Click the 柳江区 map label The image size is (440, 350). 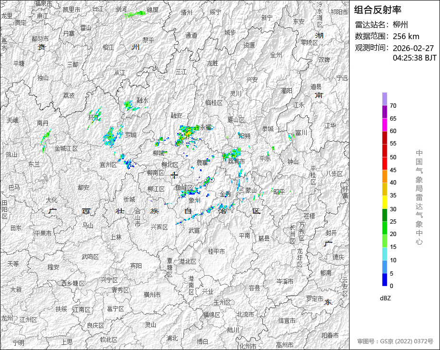pyautogui.click(x=156, y=189)
